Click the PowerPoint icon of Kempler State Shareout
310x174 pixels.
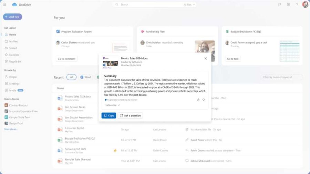60,161
